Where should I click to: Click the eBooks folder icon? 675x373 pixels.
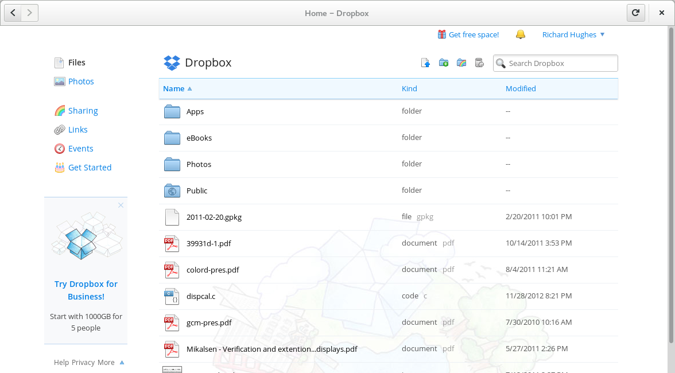coord(172,138)
